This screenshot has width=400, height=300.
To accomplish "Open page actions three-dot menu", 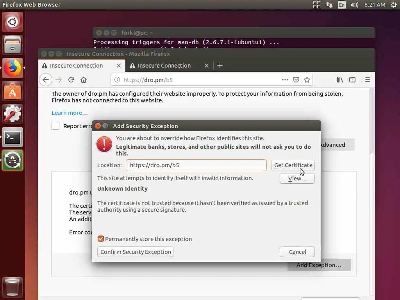I will 285,80.
